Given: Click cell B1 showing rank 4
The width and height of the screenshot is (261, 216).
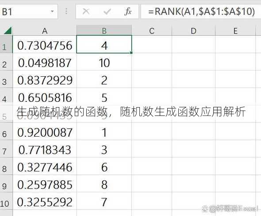Looking at the screenshot, I should tap(104, 44).
